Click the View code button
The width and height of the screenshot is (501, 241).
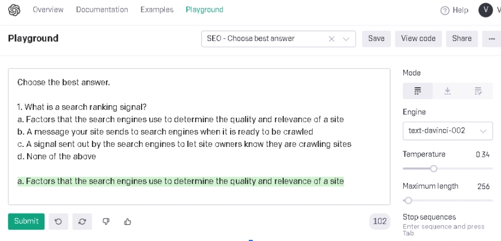pyautogui.click(x=418, y=39)
